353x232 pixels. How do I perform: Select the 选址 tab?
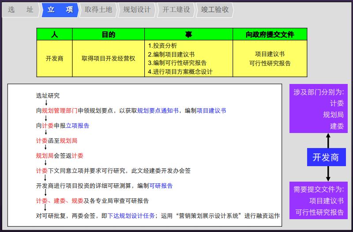20,10
